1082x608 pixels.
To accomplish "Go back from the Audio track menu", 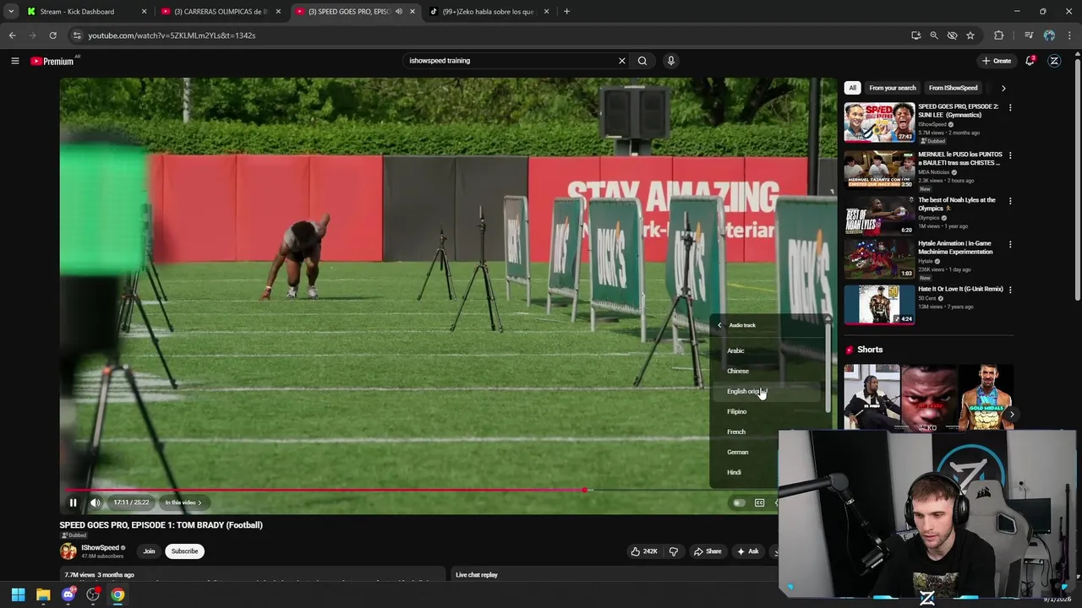I will [720, 325].
